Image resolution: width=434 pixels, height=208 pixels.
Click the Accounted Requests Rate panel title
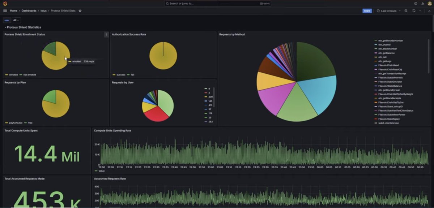point(110,178)
